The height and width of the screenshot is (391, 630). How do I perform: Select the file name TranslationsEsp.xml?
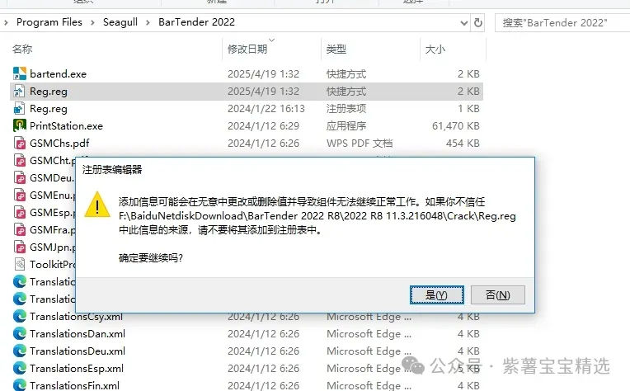click(77, 368)
